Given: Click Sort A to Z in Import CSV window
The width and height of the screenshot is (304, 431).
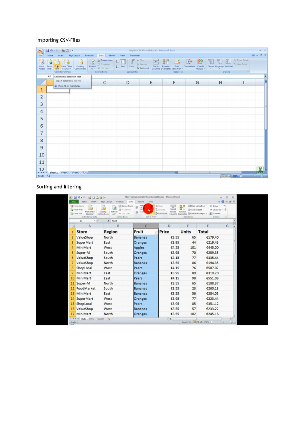Looking at the screenshot, I should pyautogui.click(x=117, y=61).
